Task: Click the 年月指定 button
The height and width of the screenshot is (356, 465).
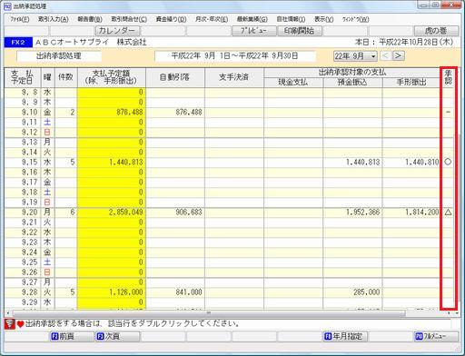Action: (345, 336)
